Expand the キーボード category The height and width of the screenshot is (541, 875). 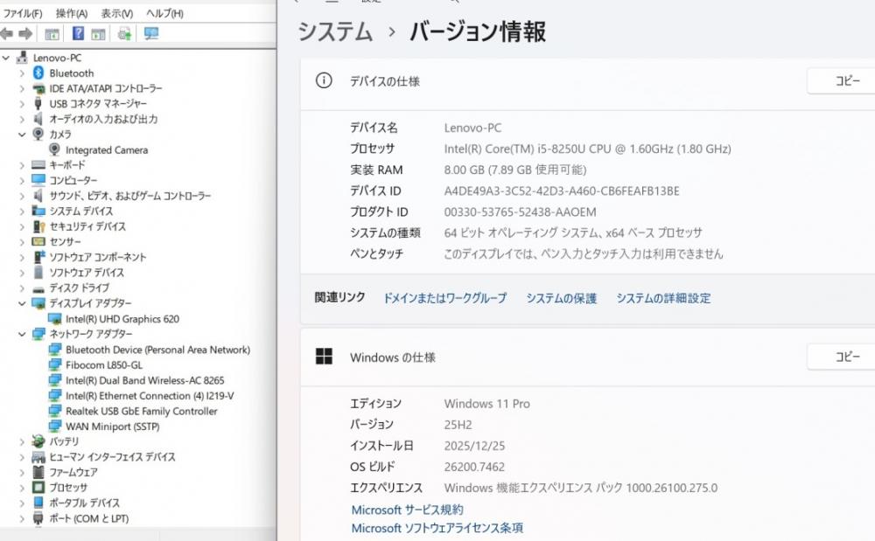22,165
